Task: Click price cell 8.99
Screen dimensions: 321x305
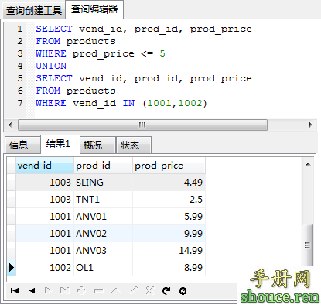Action: coord(169,268)
